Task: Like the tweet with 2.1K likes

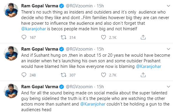Action: (x=103, y=37)
